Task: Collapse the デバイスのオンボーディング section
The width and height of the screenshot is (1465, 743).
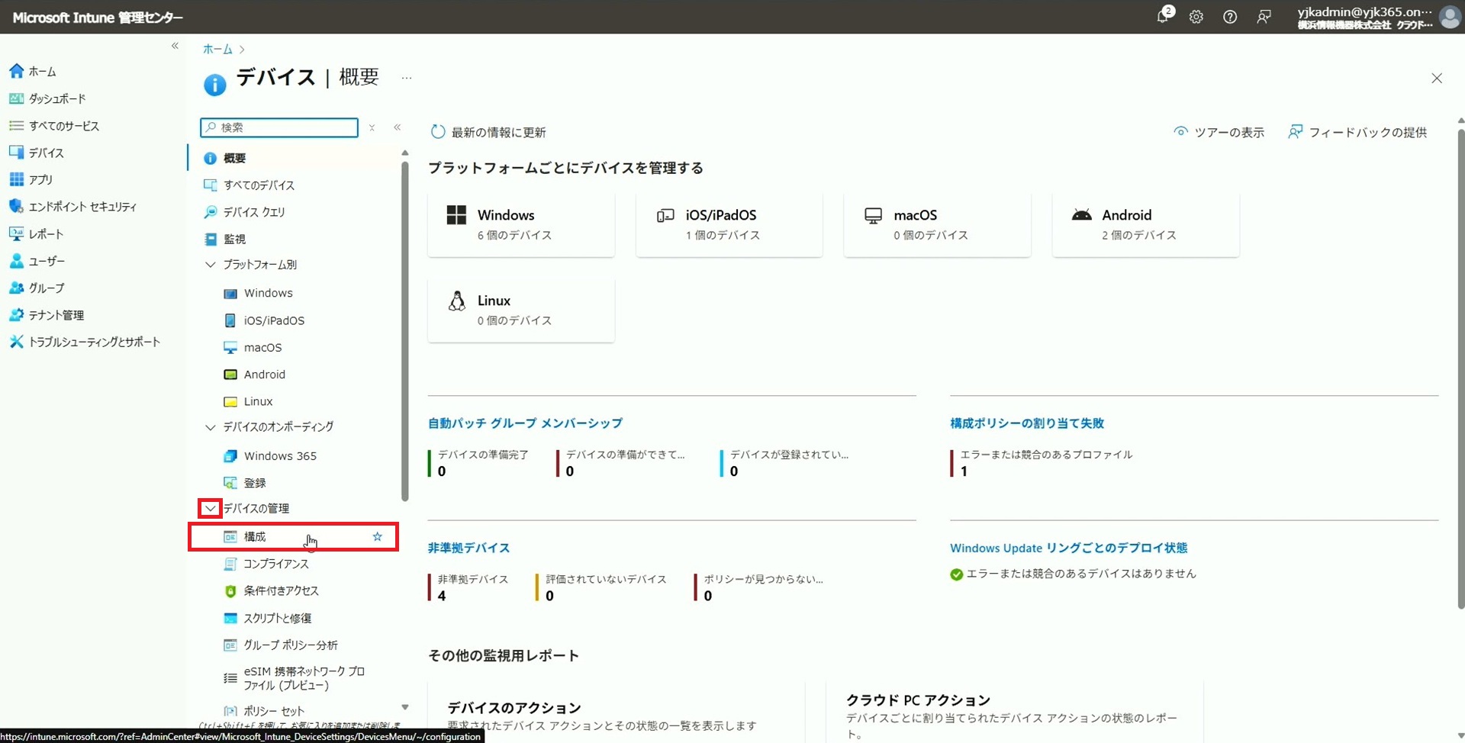Action: click(x=210, y=427)
